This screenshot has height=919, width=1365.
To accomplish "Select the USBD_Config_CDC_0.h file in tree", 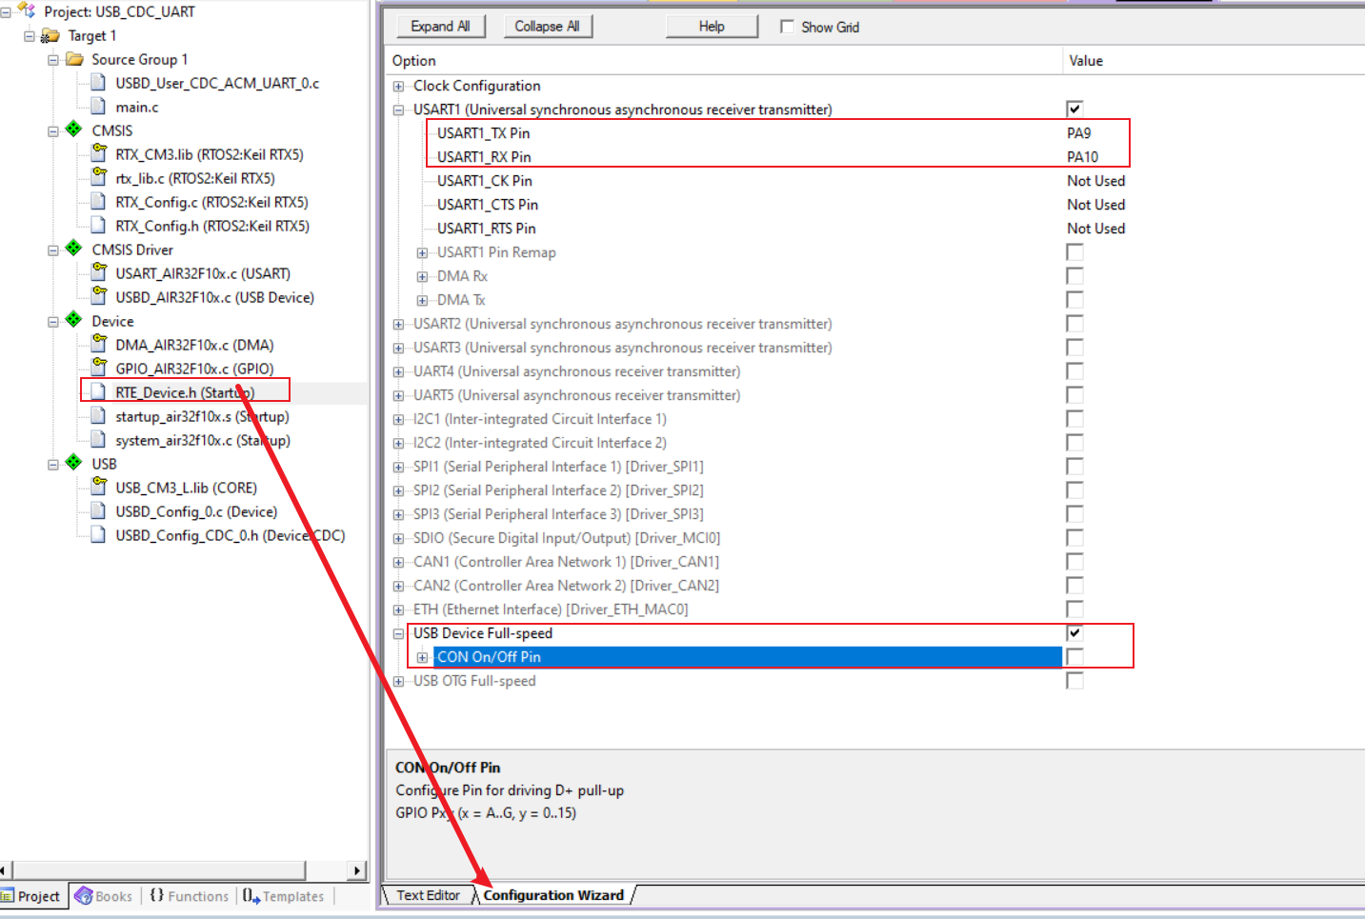I will coord(230,535).
